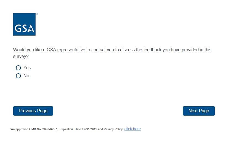Select the Yes radio button
This screenshot has width=233, height=149.
point(18,68)
